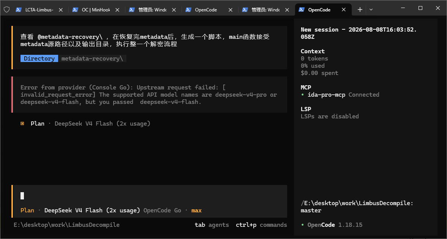Open the first 管理员: Windows tab
447x239 pixels.
(x=152, y=10)
